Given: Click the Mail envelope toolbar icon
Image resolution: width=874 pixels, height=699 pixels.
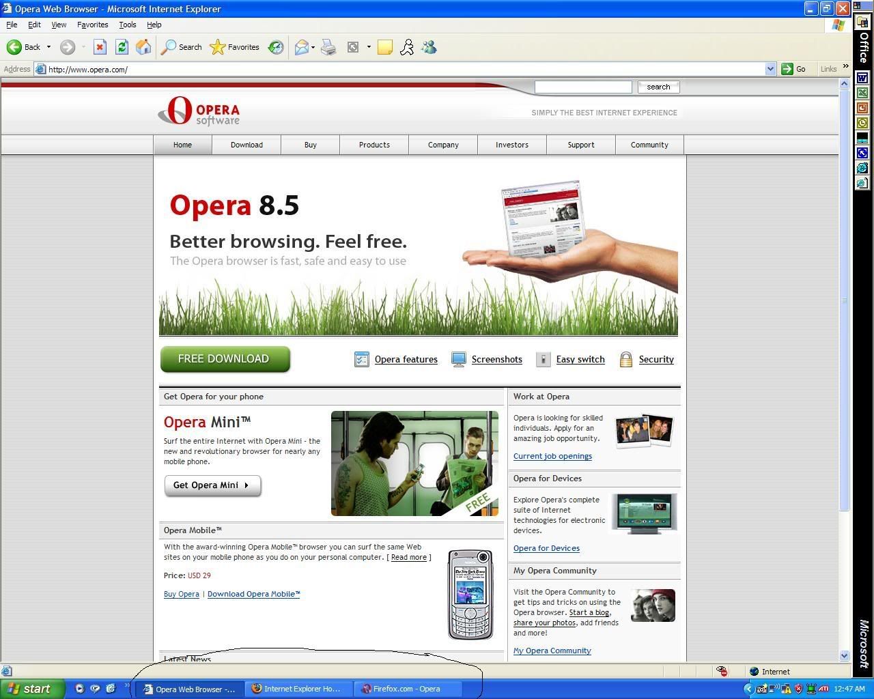Looking at the screenshot, I should point(301,47).
